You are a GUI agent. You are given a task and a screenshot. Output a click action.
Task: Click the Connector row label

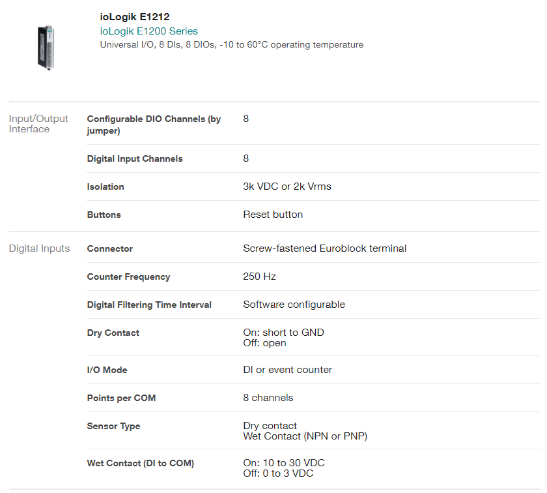pos(110,248)
